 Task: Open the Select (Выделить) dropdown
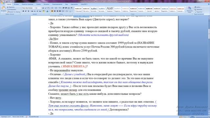199,12
